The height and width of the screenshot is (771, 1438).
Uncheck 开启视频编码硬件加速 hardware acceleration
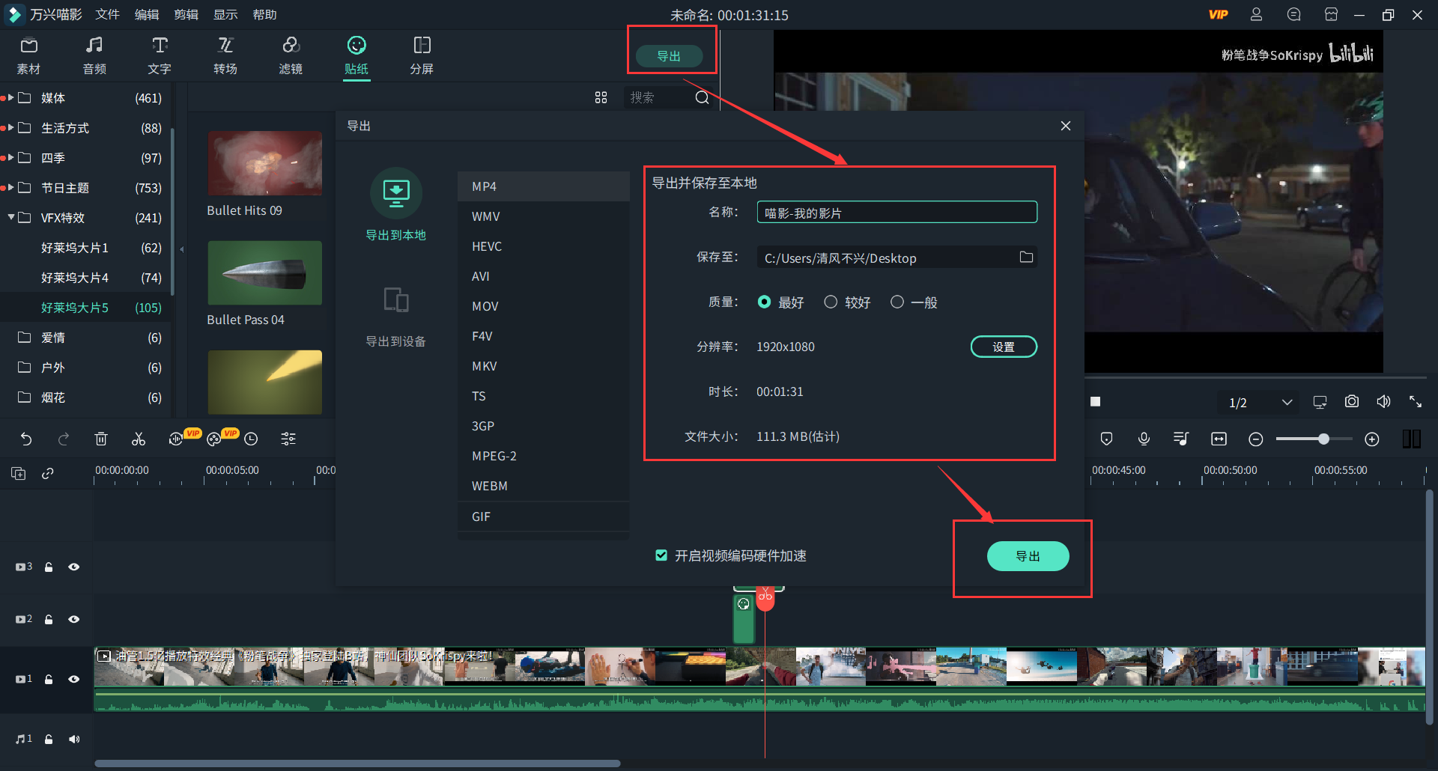661,555
